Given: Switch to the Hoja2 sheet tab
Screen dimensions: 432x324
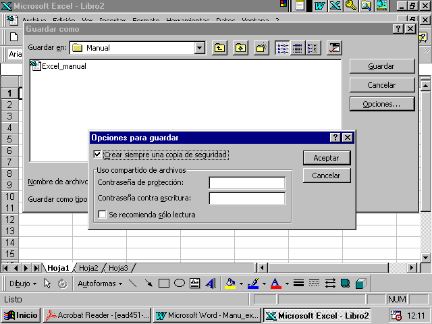Looking at the screenshot, I should pyautogui.click(x=89, y=268).
